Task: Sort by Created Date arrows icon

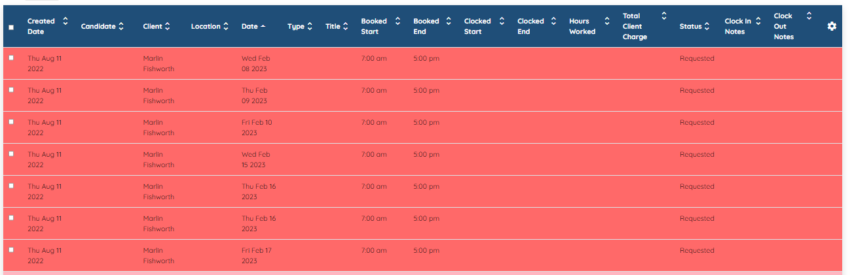Action: pyautogui.click(x=65, y=21)
